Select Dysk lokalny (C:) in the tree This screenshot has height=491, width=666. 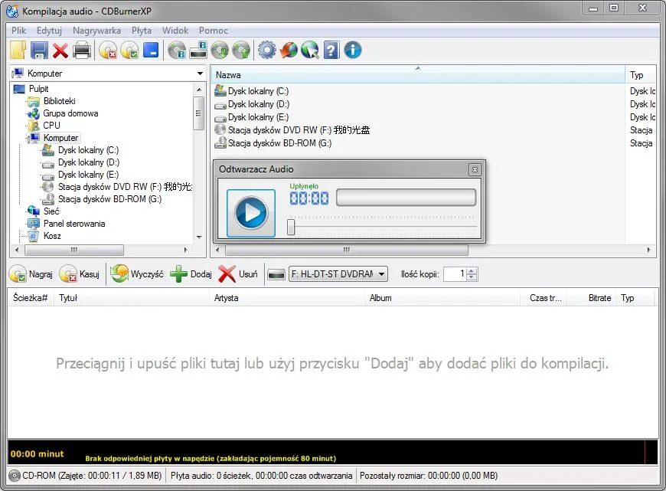88,150
